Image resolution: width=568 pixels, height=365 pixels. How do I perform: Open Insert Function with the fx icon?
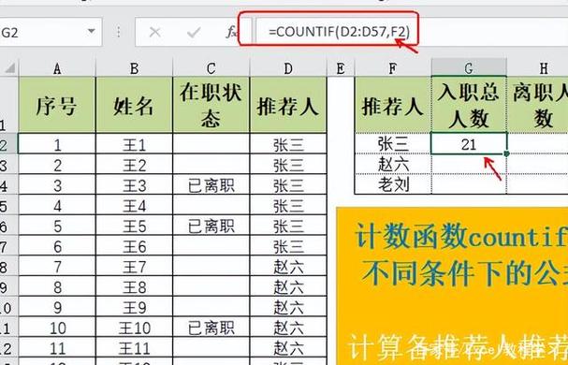231,32
